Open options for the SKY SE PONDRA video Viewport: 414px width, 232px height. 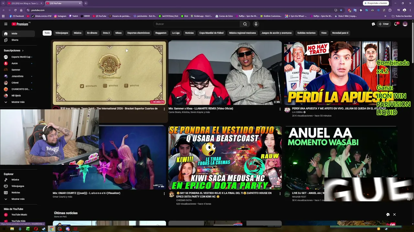(280, 194)
